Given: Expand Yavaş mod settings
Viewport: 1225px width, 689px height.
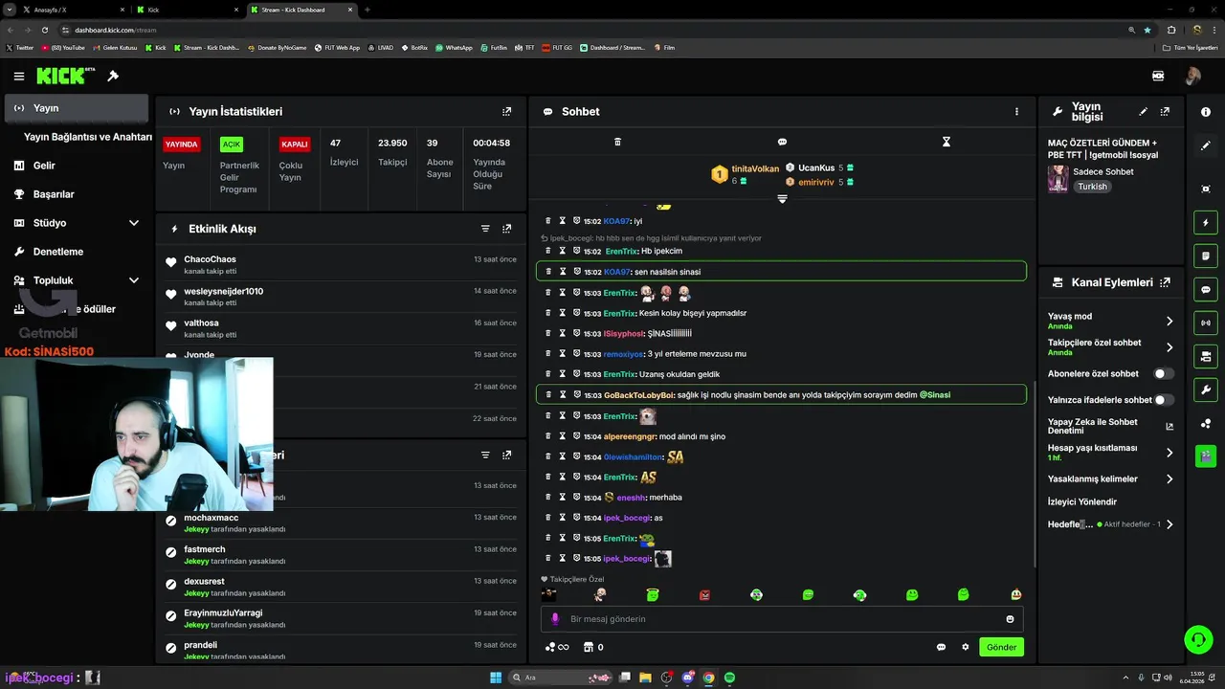Looking at the screenshot, I should pyautogui.click(x=1169, y=322).
